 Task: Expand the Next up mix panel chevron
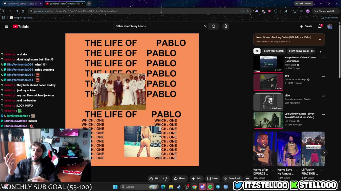(x=320, y=39)
